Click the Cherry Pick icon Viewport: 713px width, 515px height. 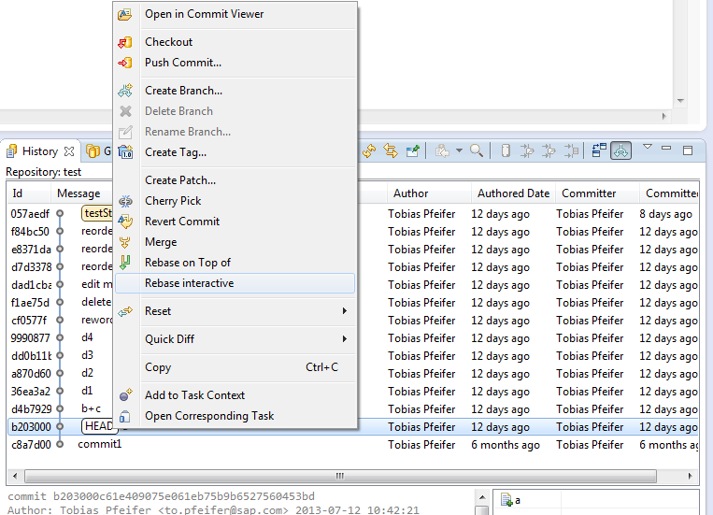point(125,201)
